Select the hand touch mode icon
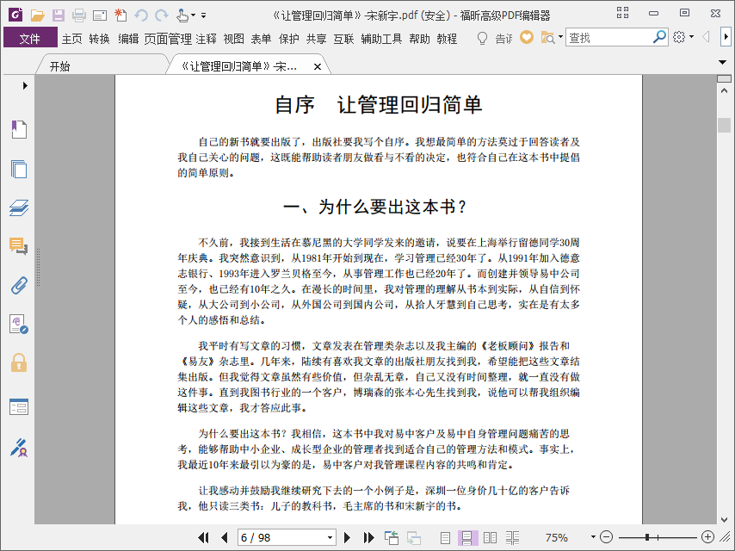Viewport: 735px width, 551px height. [x=182, y=15]
